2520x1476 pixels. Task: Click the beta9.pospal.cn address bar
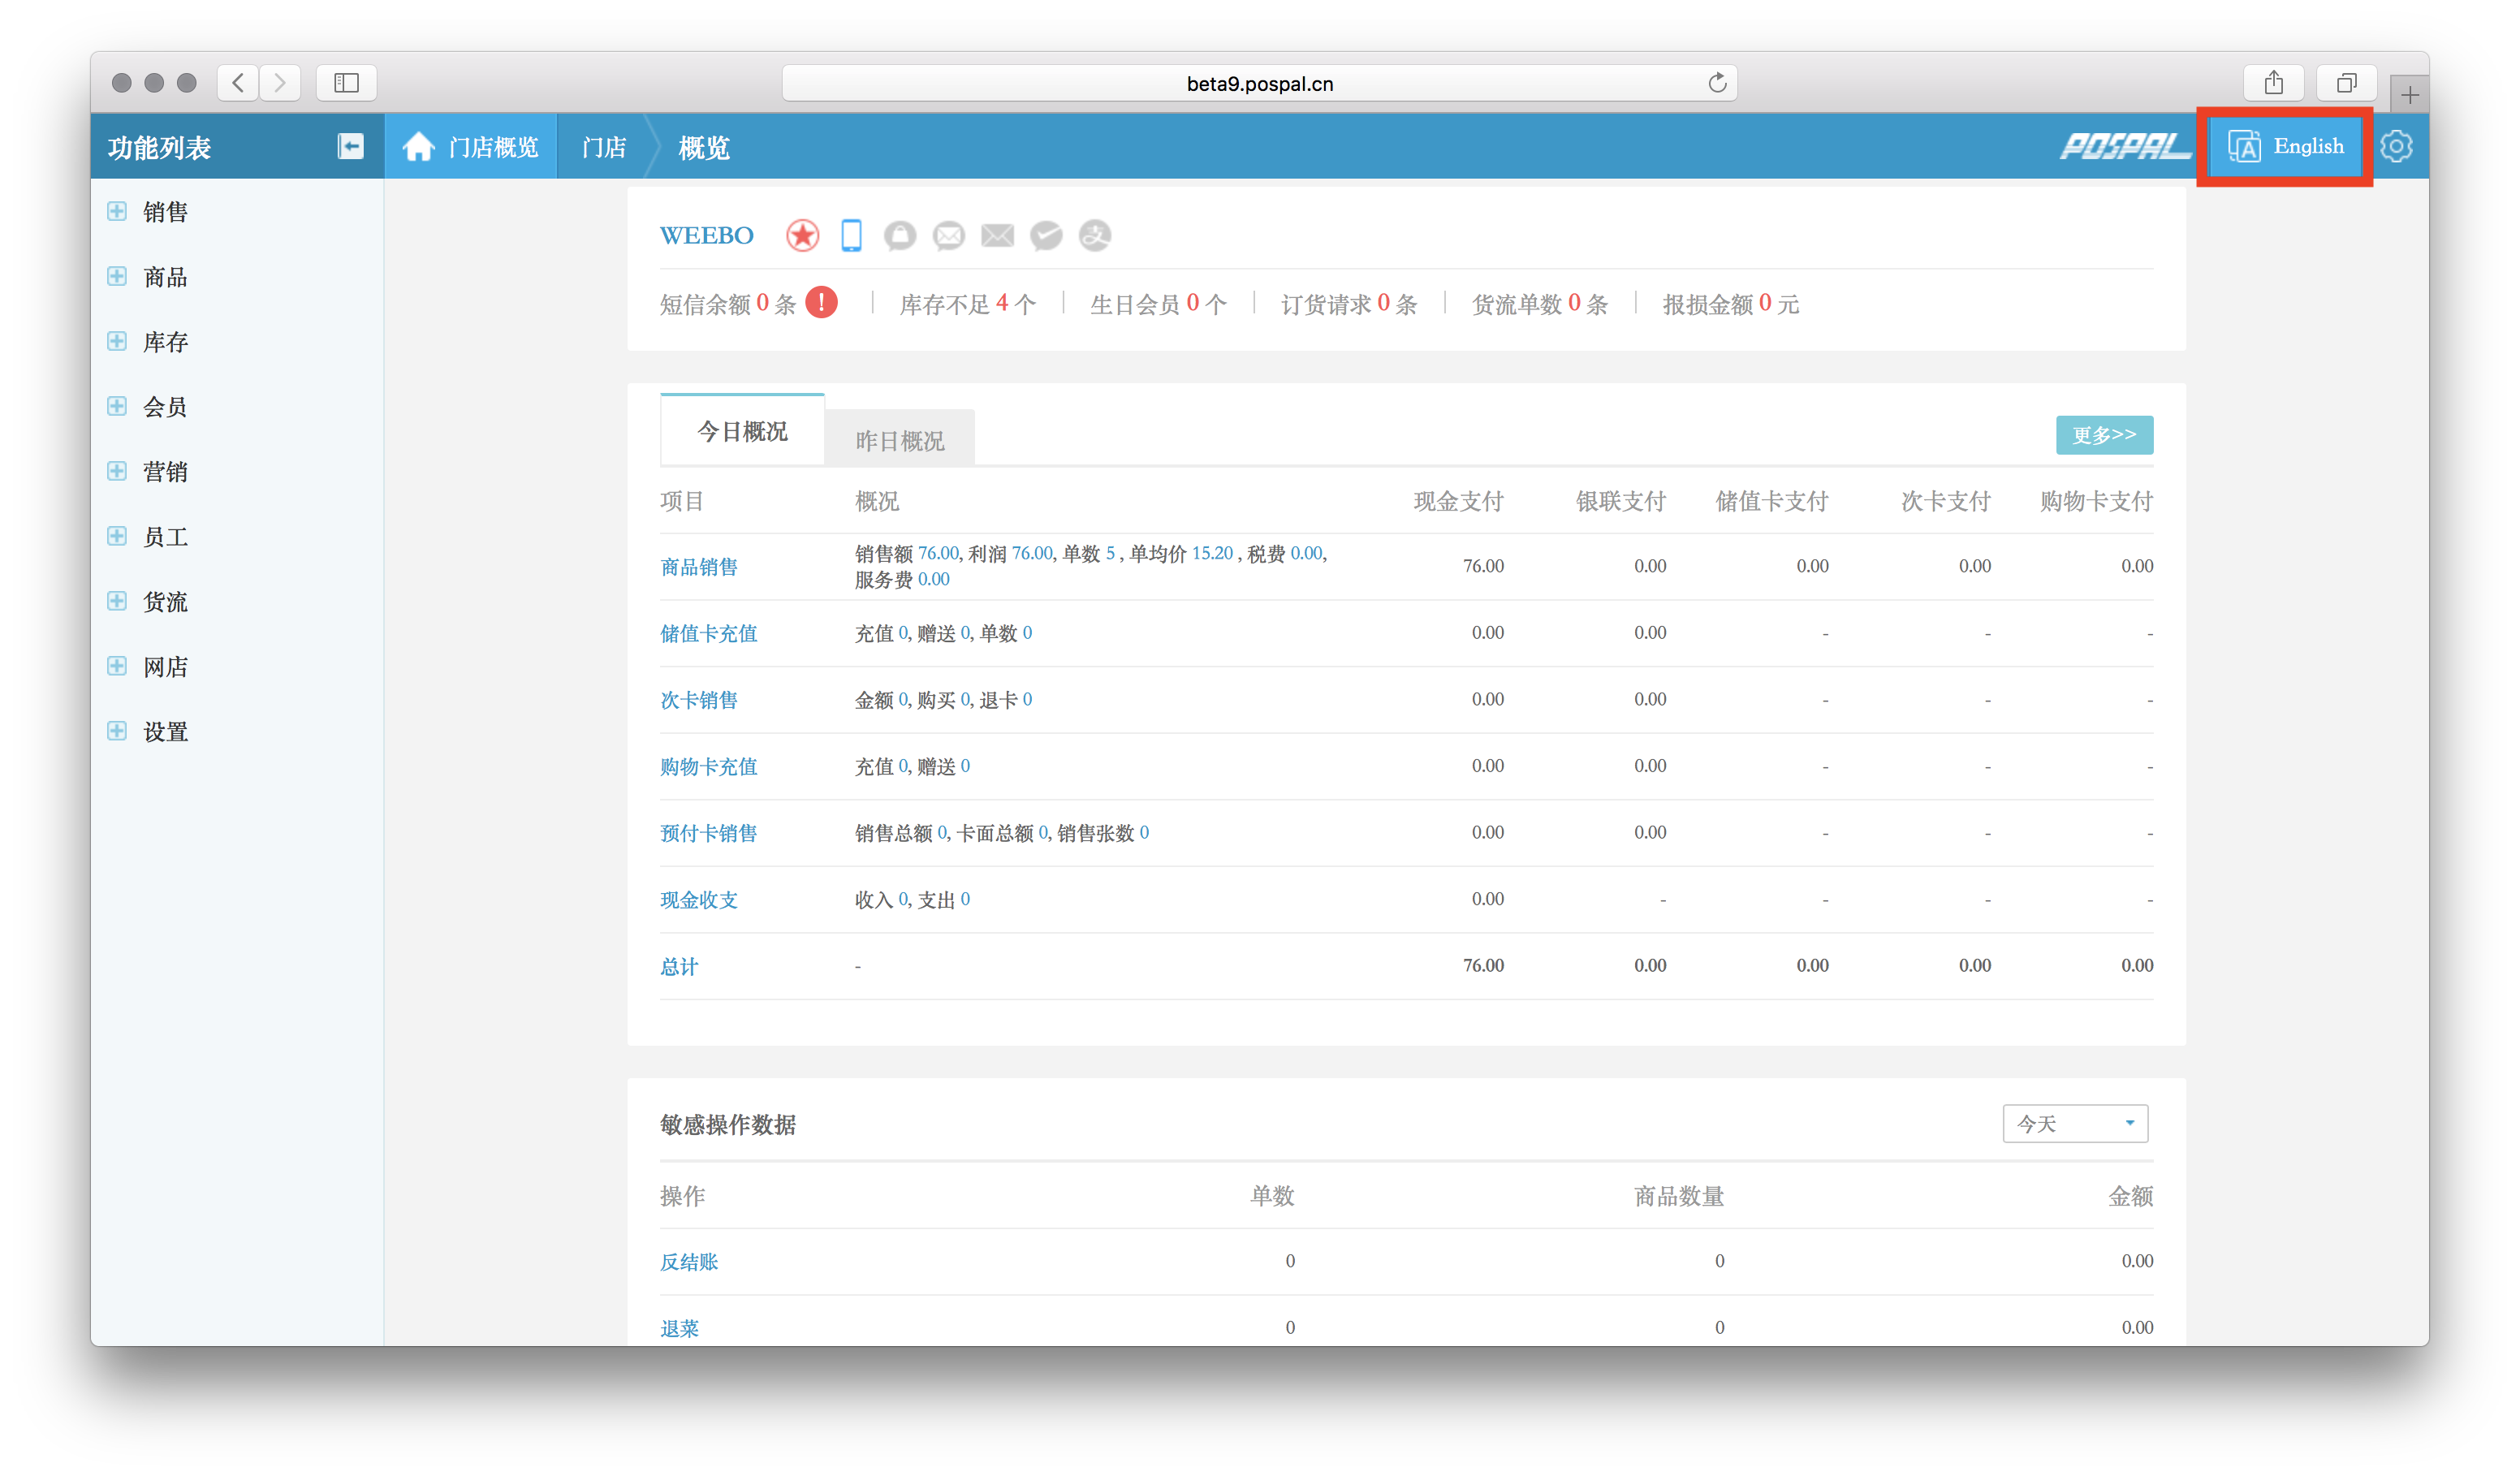[1258, 84]
